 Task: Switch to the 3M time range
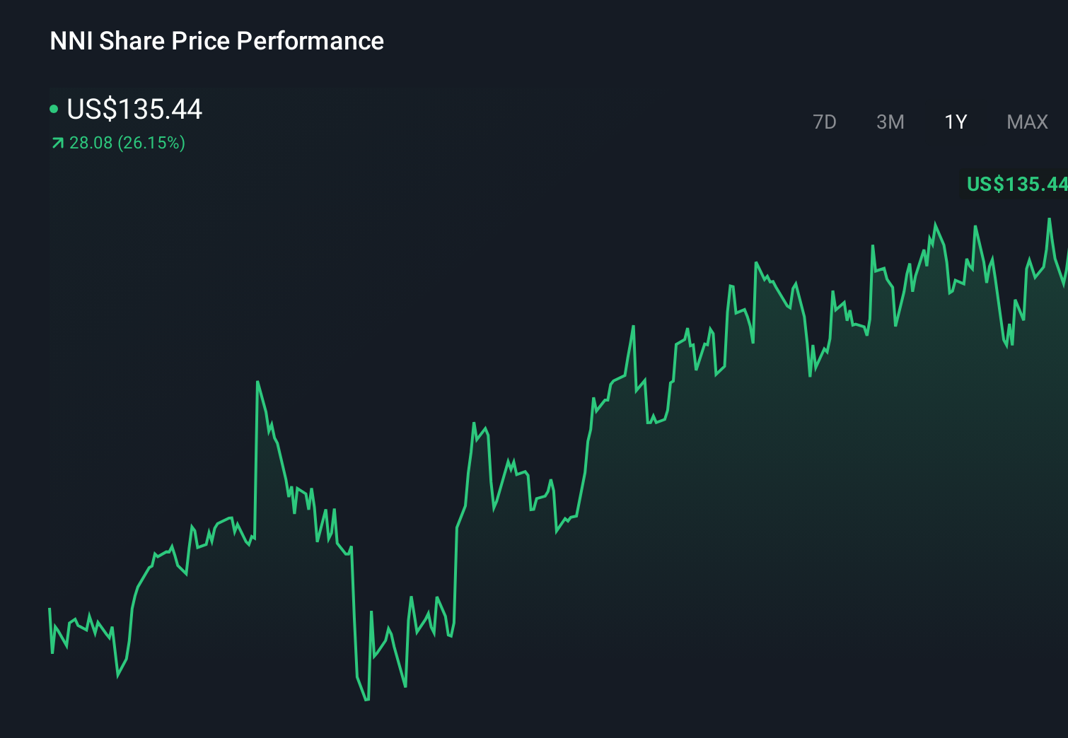(x=890, y=122)
